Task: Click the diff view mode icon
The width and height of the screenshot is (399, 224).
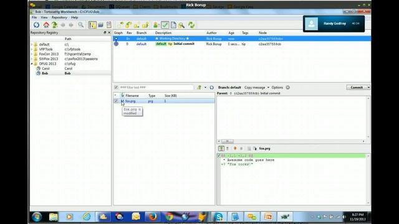Action: coord(221,149)
